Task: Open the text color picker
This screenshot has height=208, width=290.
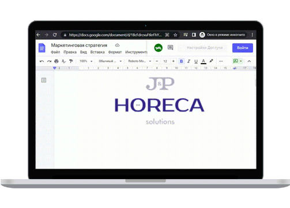Action: click(x=204, y=61)
